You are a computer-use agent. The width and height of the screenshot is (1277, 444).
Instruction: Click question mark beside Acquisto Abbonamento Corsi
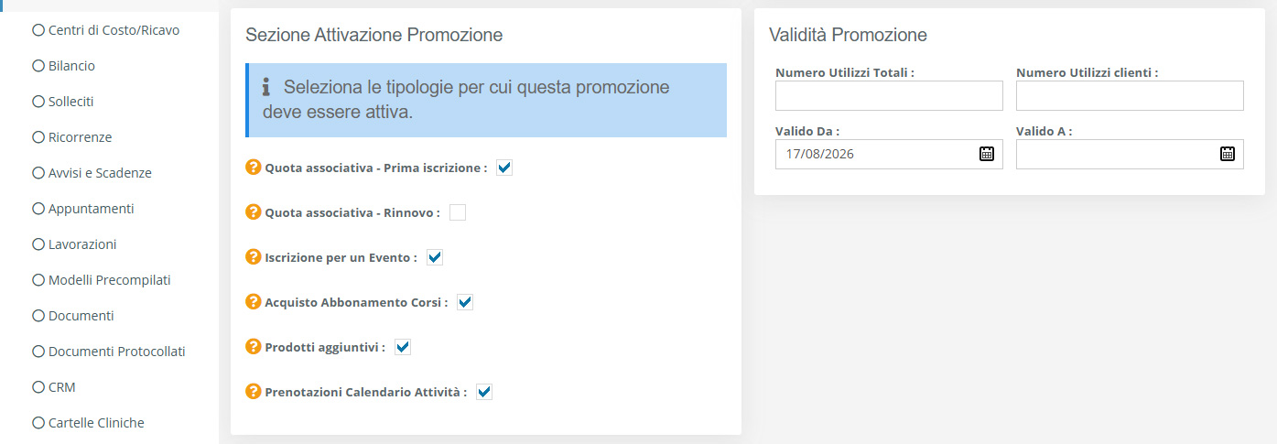pyautogui.click(x=254, y=302)
